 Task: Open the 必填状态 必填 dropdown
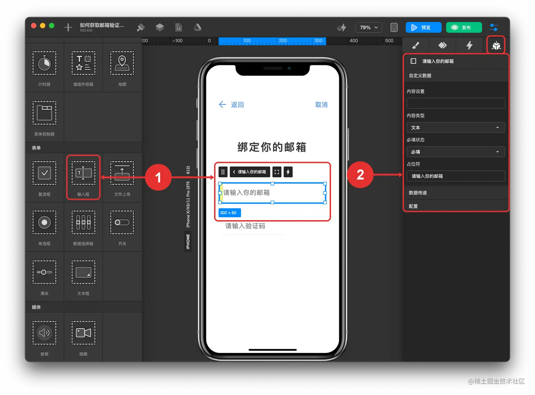456,152
